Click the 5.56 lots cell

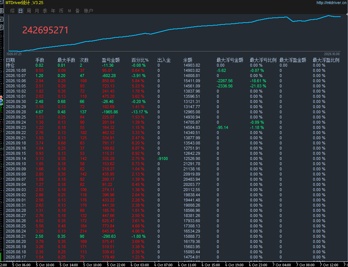[x=40, y=226]
